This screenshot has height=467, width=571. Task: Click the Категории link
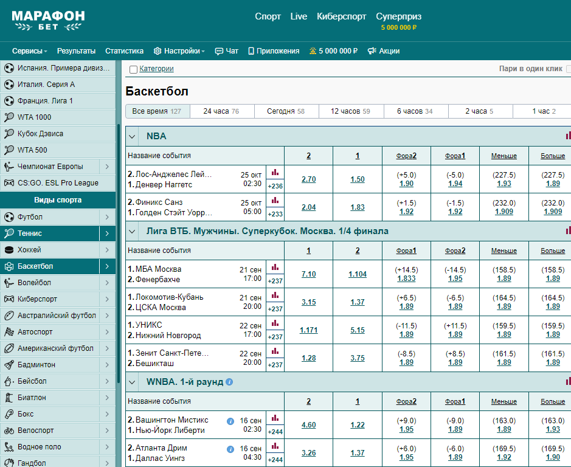[156, 69]
